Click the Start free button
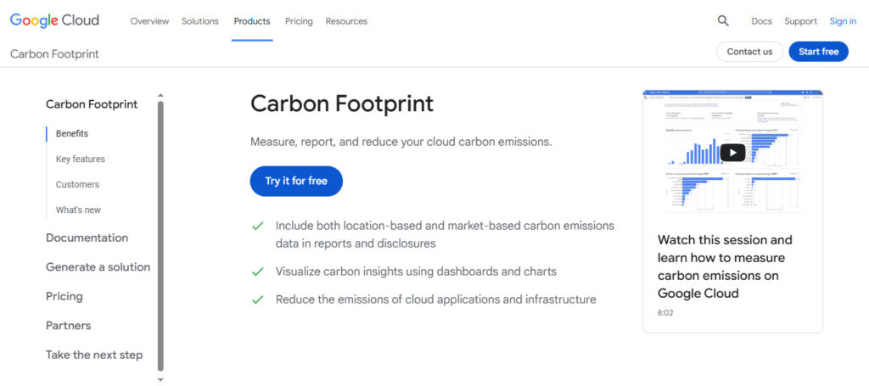 819,52
